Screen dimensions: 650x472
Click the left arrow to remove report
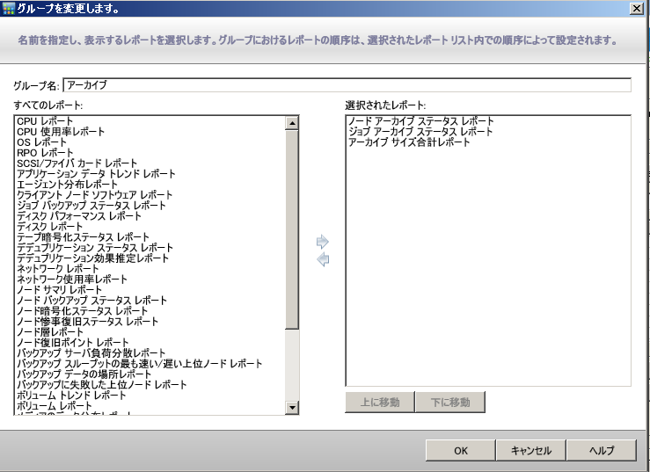323,260
